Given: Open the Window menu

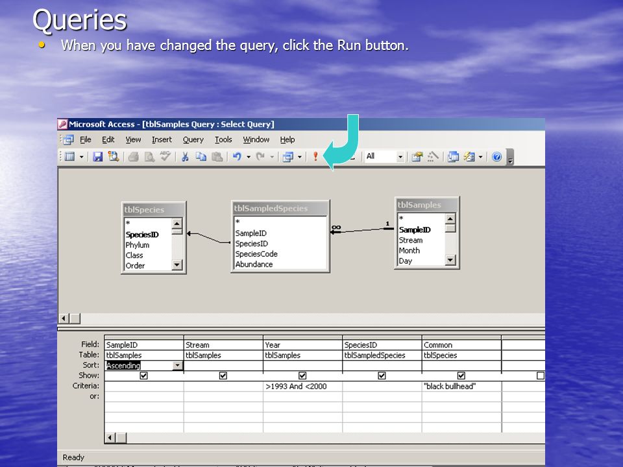Looking at the screenshot, I should (x=256, y=139).
